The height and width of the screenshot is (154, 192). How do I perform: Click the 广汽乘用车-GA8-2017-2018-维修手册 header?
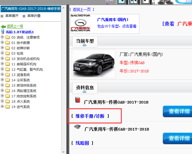[x=31, y=9]
